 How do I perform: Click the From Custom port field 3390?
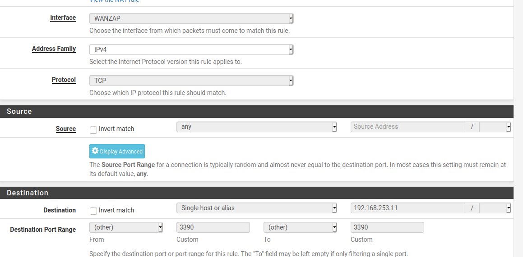coord(213,227)
